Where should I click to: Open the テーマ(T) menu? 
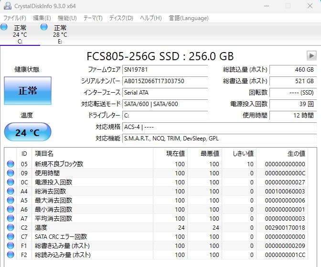tap(93, 18)
